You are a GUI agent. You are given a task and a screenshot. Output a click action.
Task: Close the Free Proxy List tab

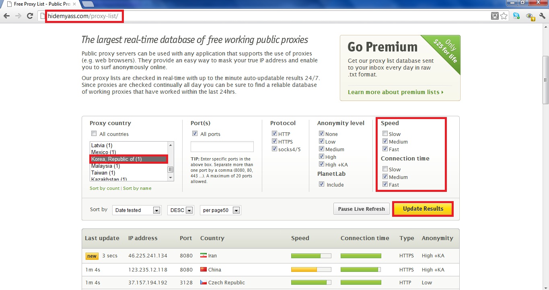click(x=74, y=4)
